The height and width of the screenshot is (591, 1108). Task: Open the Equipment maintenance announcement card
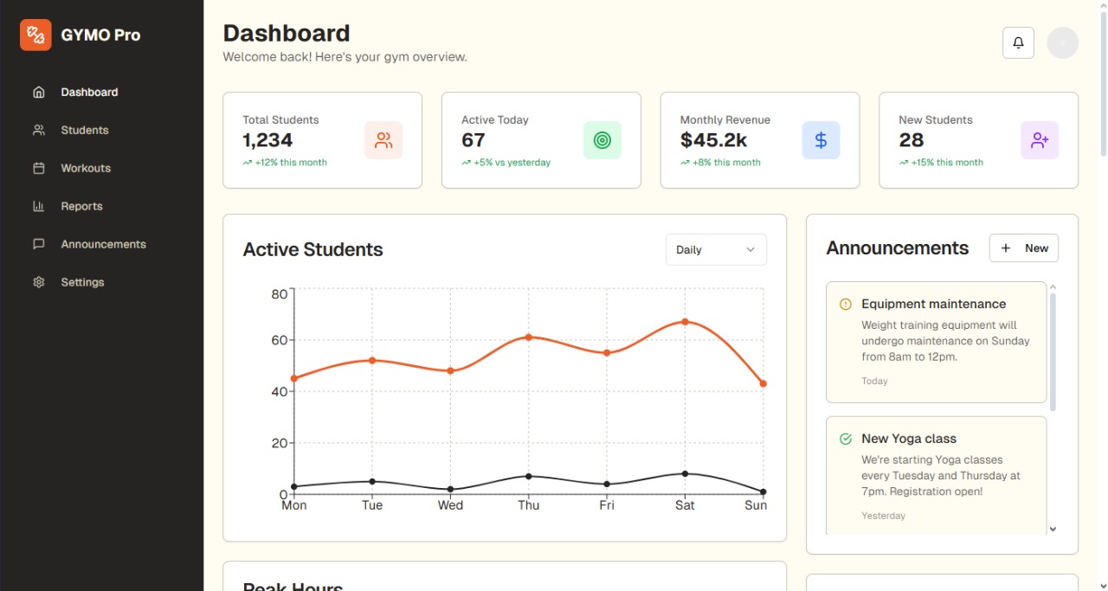point(936,342)
